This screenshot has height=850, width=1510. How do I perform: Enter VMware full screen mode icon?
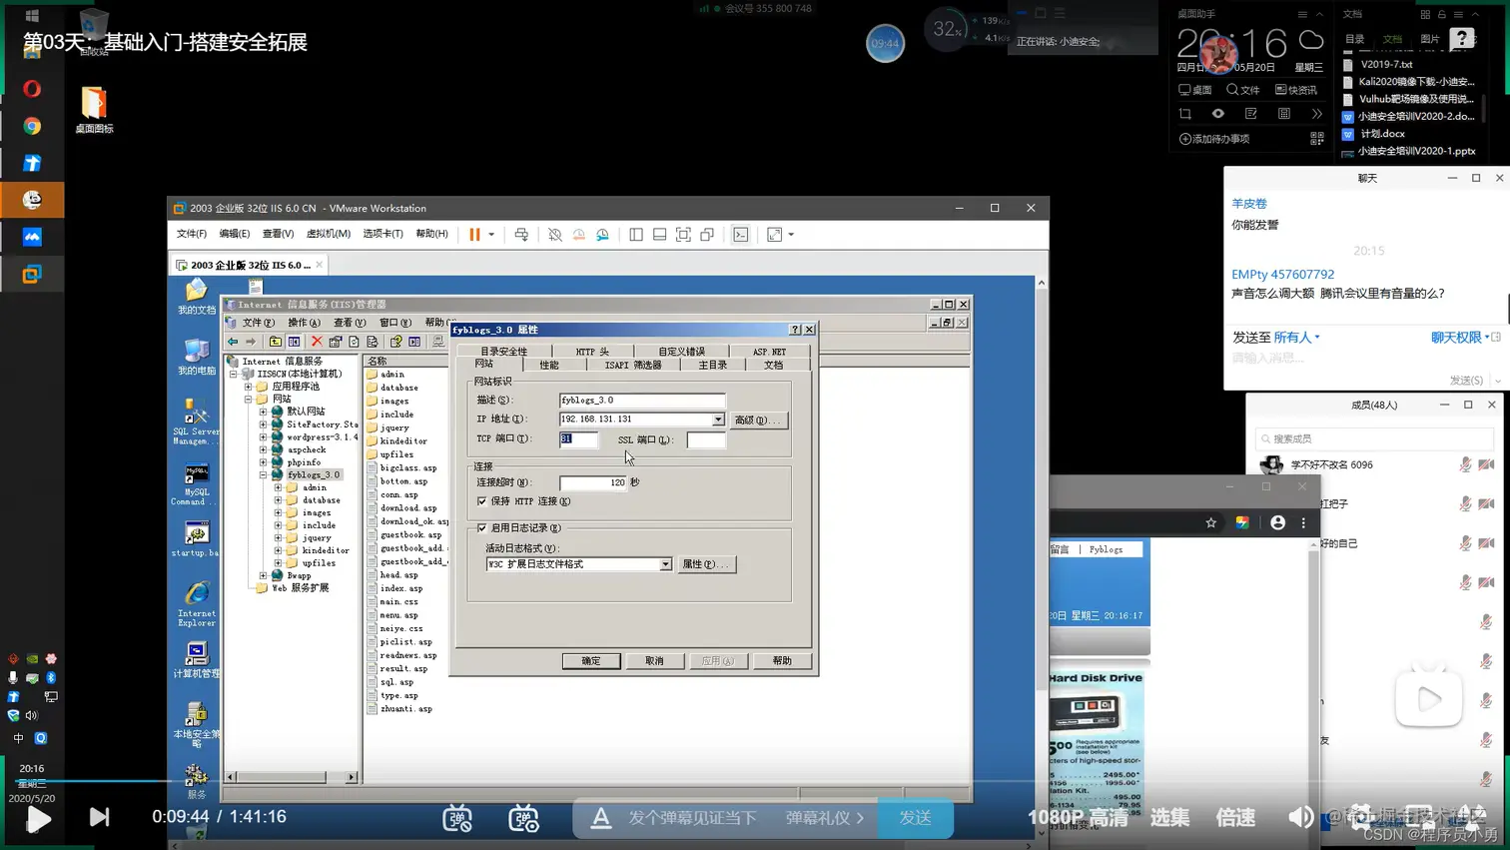pyautogui.click(x=683, y=235)
